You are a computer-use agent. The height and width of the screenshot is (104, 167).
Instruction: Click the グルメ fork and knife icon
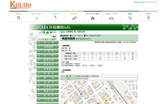tap(18, 18)
